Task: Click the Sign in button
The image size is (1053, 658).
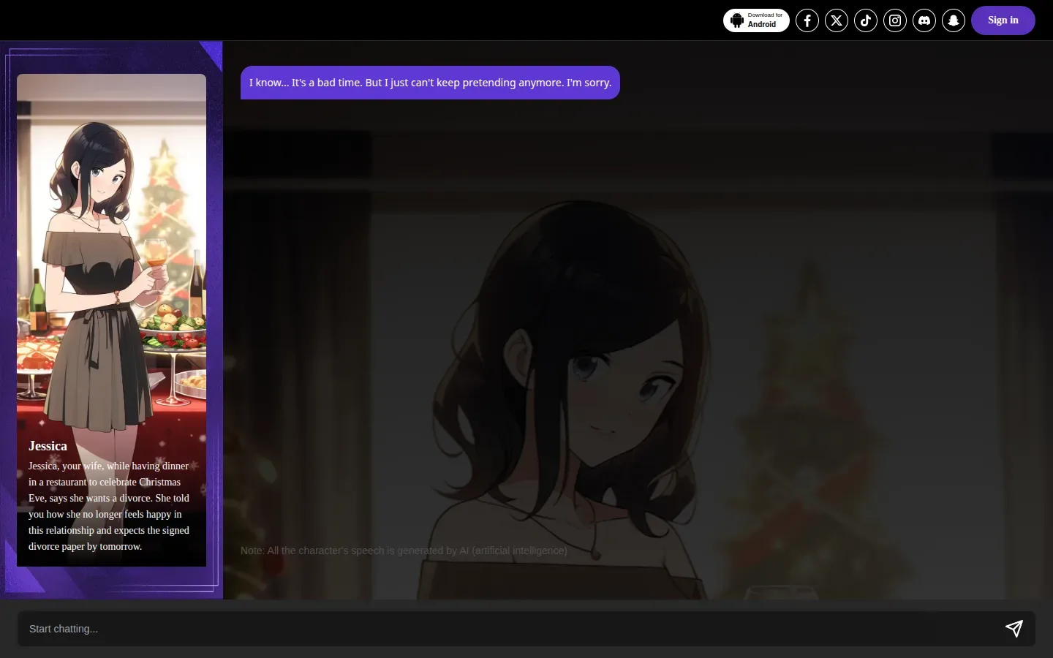Action: tap(1003, 20)
